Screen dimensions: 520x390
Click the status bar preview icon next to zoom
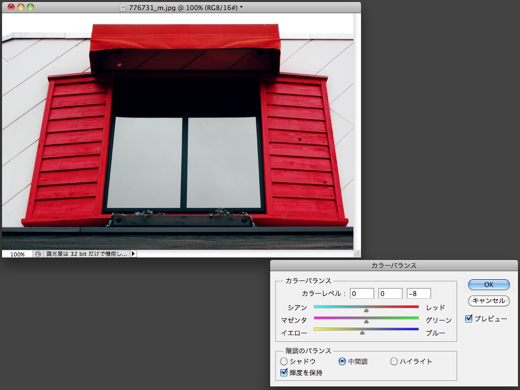(38, 254)
